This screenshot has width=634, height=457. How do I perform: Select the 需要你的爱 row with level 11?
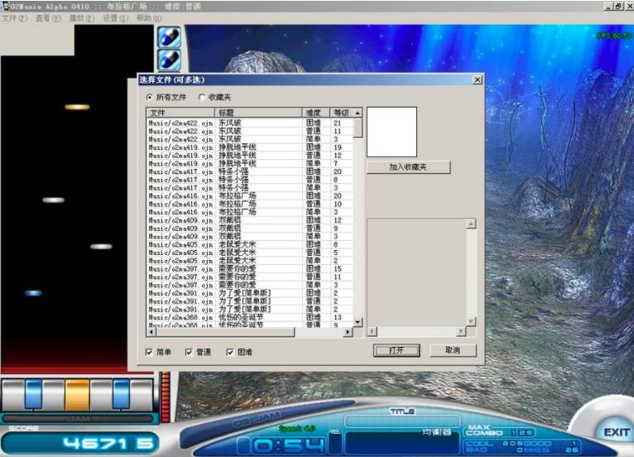250,277
